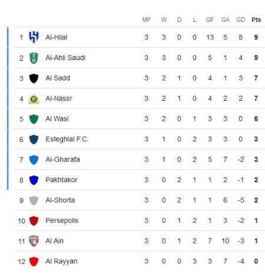The width and height of the screenshot is (265, 277).
Task: Select Al-Nassr team name text
Action: tap(59, 98)
